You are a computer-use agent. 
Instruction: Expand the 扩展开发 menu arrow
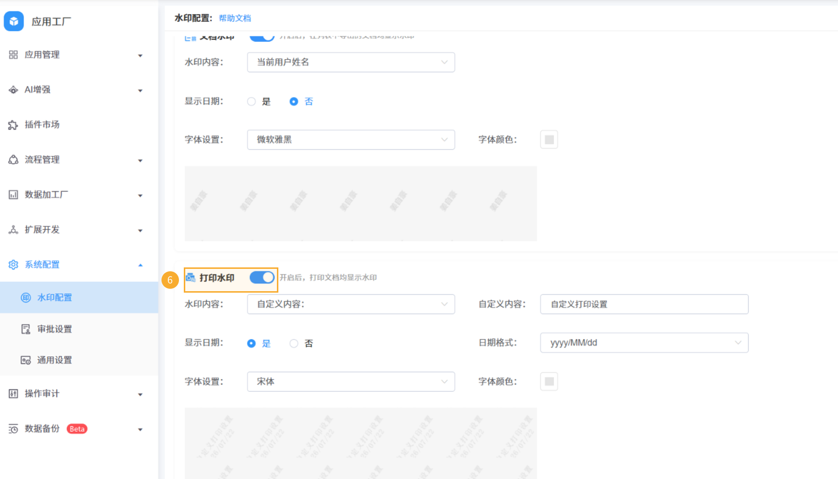click(x=140, y=230)
